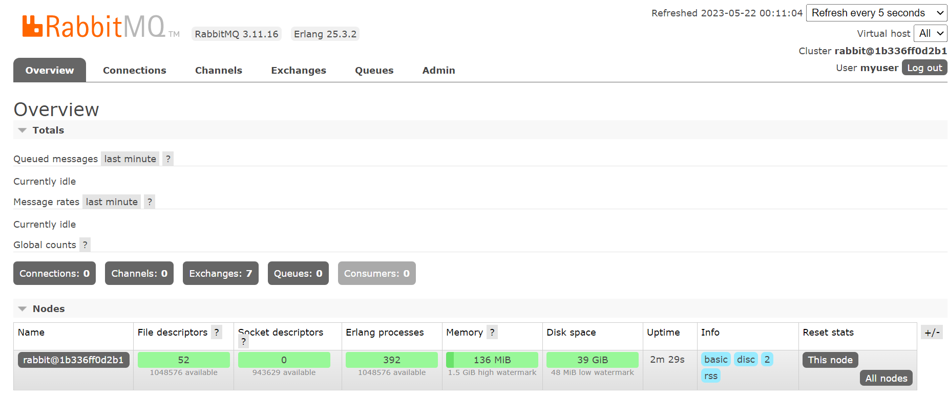Click '1048576 available' under Erlang processes
This screenshot has width=948, height=398.
click(392, 372)
